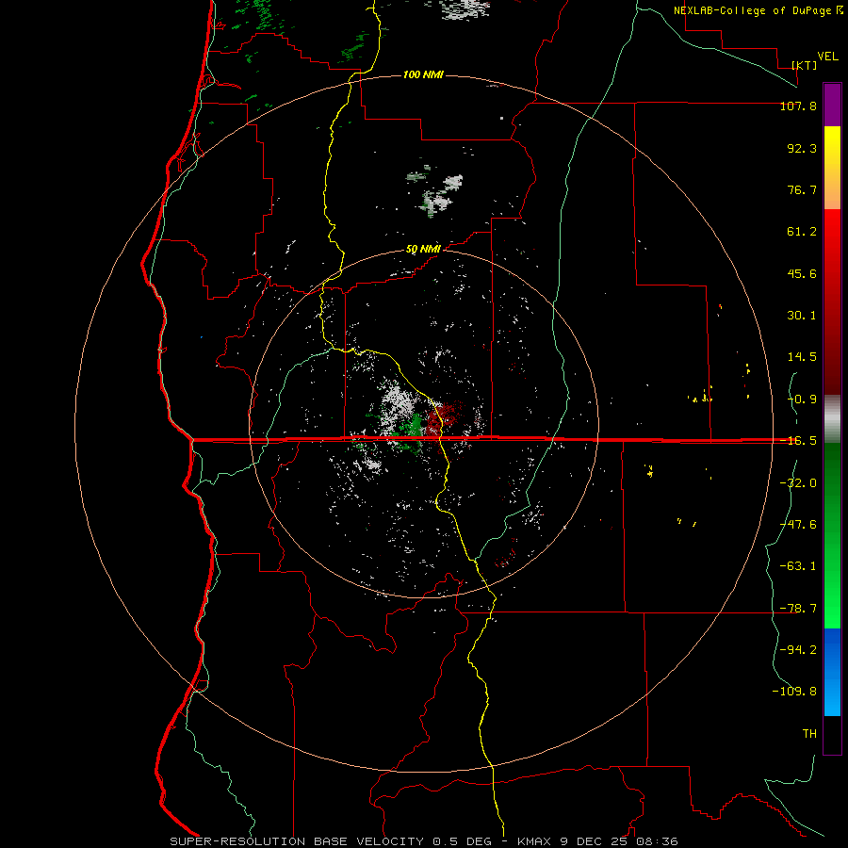This screenshot has width=848, height=848.
Task: Click the KMAX station ID in caption
Action: pyautogui.click(x=535, y=841)
